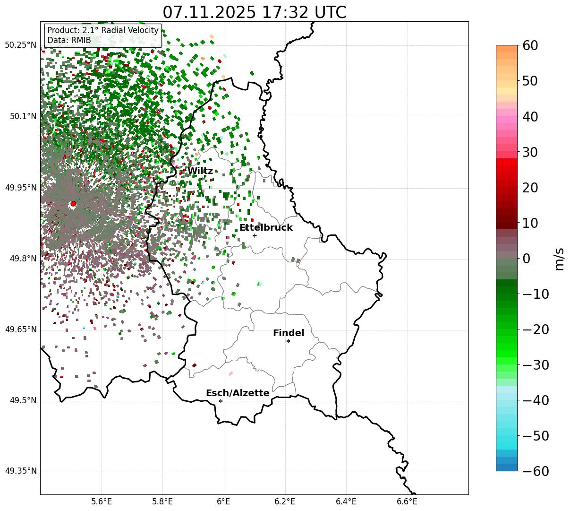This screenshot has width=570, height=511.
Task: Click the 6.2°E longitude label
Action: coord(285,502)
